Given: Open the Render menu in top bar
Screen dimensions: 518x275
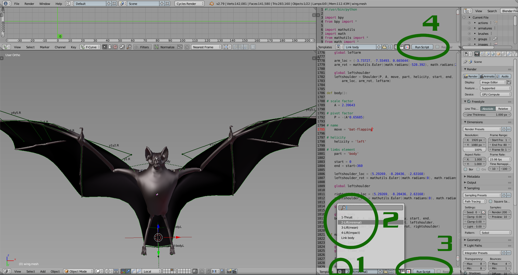Looking at the screenshot, I should (29, 4).
